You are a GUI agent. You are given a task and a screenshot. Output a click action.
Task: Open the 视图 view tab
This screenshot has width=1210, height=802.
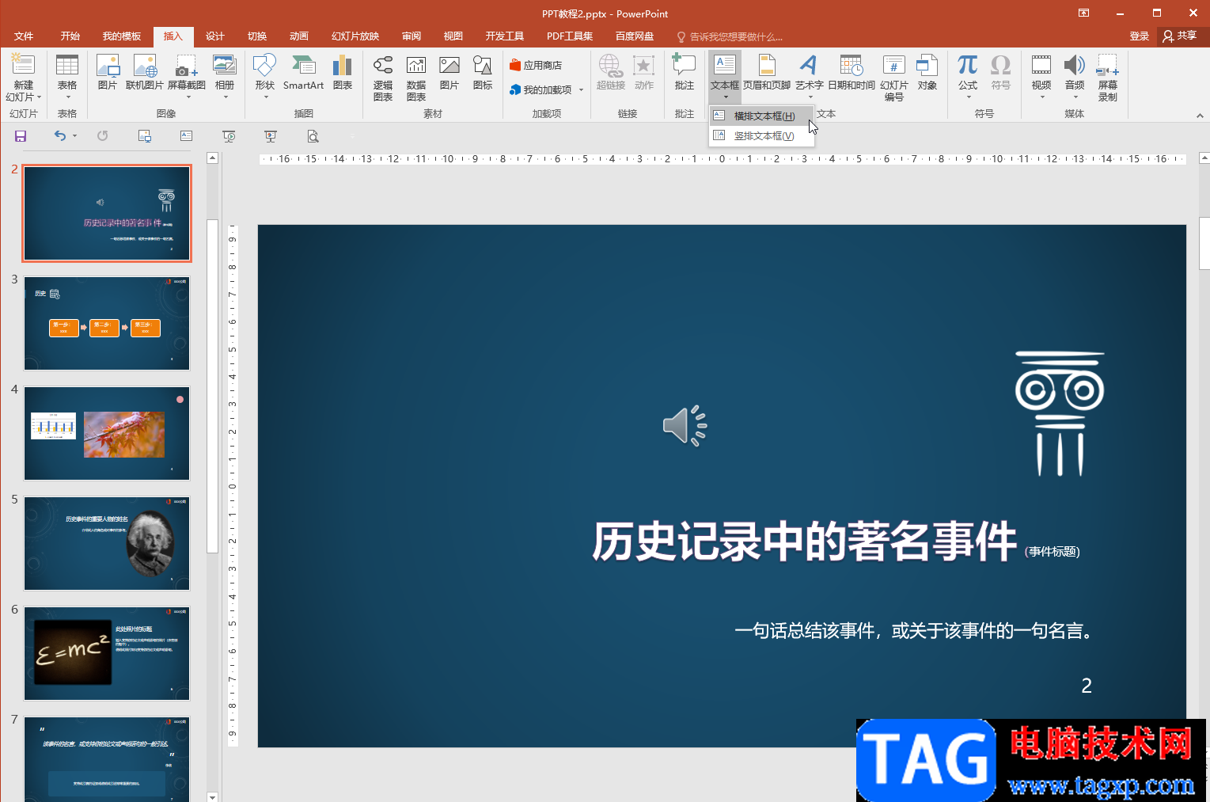click(453, 36)
